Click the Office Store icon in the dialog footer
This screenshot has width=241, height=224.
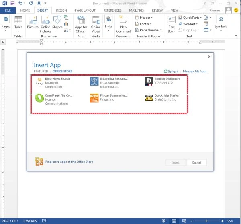[x=39, y=162]
